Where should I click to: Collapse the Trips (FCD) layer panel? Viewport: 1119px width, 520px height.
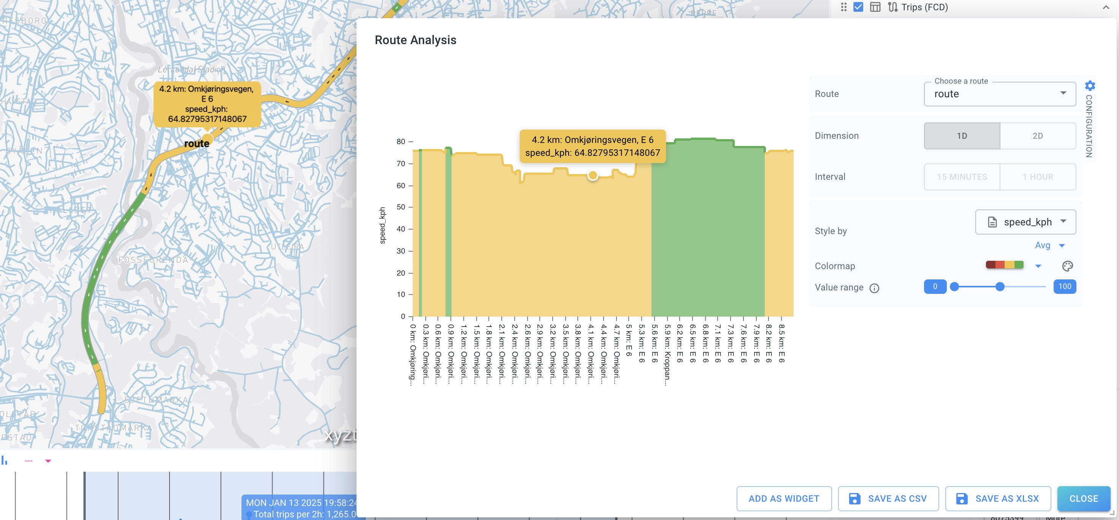[x=1106, y=7]
